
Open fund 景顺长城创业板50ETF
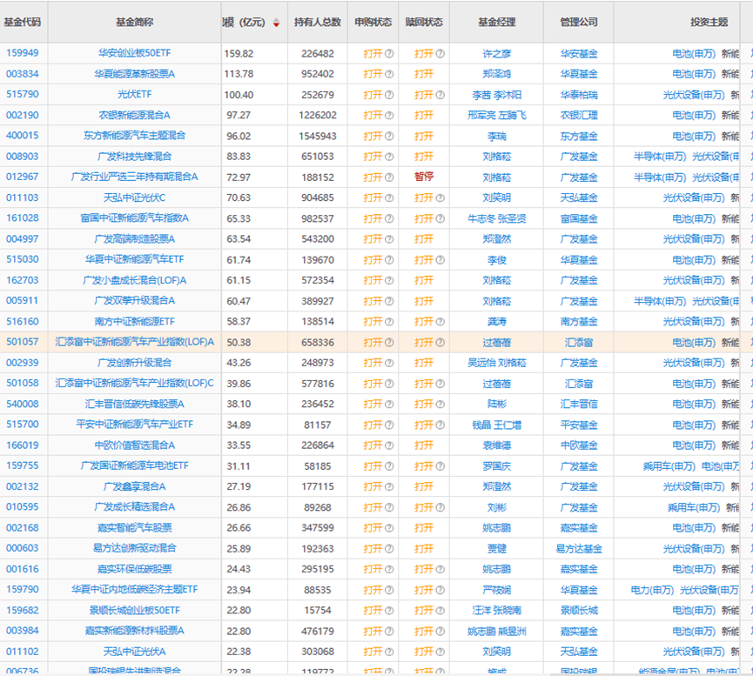click(134, 611)
